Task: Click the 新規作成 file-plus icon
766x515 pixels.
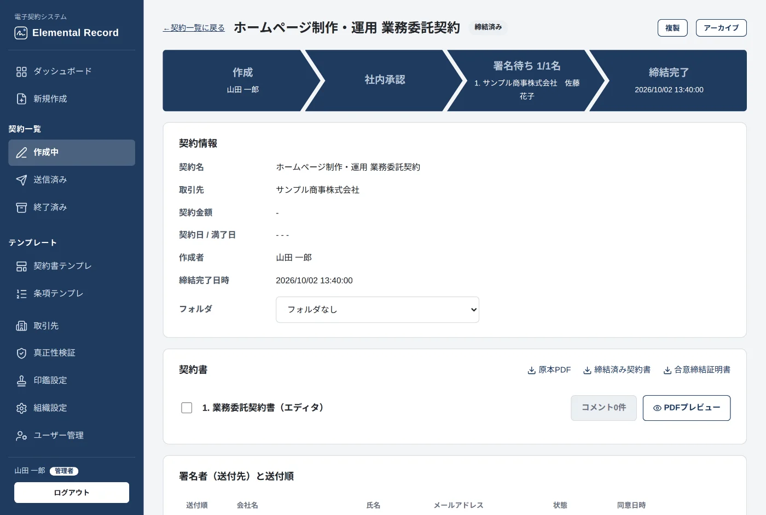Action: pyautogui.click(x=21, y=99)
